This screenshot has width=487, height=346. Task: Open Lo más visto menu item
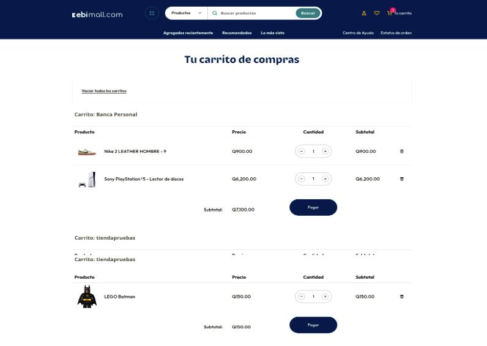pyautogui.click(x=272, y=33)
